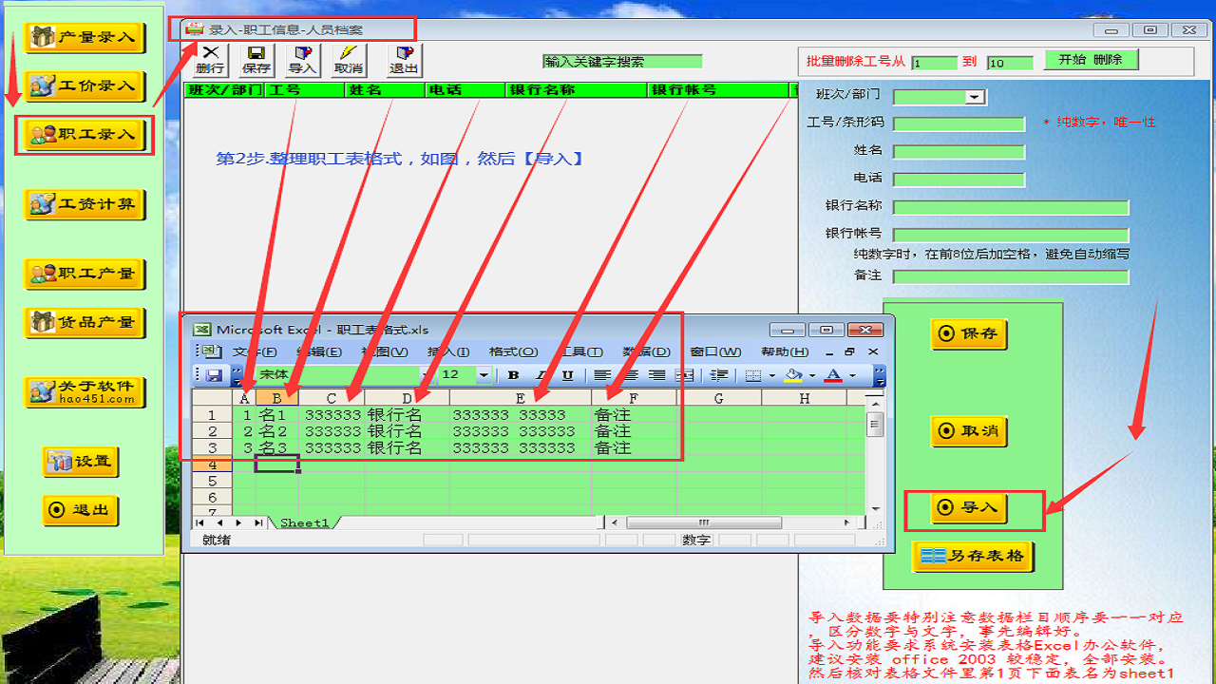The width and height of the screenshot is (1216, 684).
Task: Click the 删行 delete row toolbar icon
Action: pos(210,60)
